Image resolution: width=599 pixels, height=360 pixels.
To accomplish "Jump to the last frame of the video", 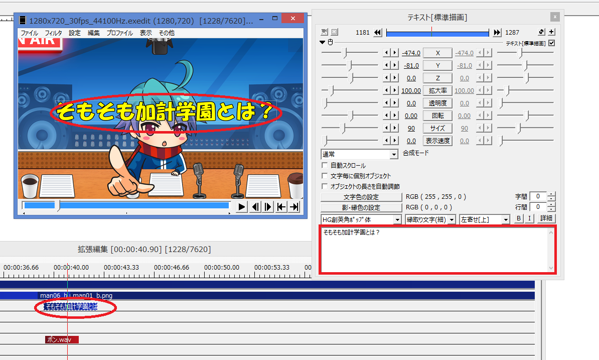I will tap(294, 207).
